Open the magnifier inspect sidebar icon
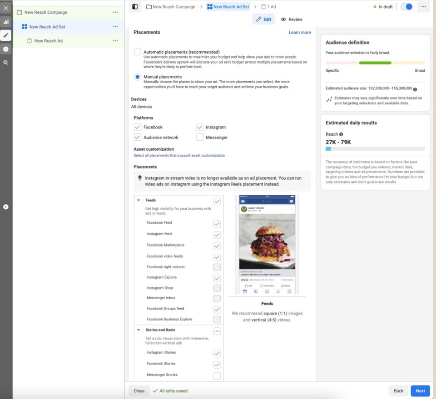This screenshot has height=399, width=436. pos(6,63)
